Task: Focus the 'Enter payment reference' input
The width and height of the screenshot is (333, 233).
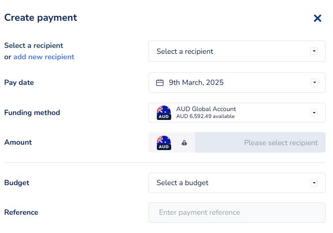Action: click(237, 212)
